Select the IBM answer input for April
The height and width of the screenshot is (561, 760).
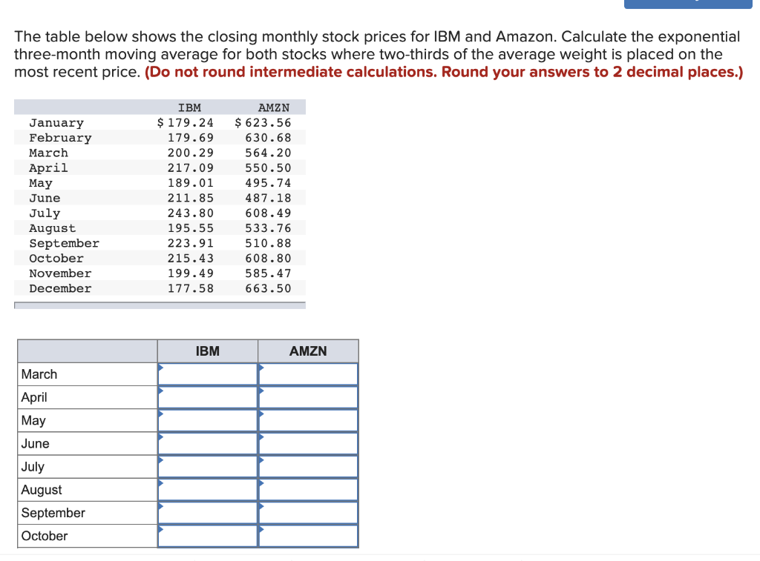point(208,396)
